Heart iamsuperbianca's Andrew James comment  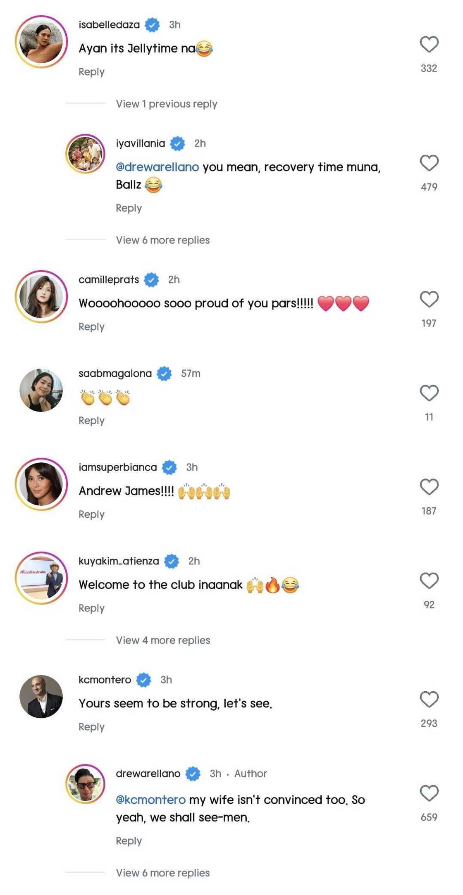[x=429, y=487]
